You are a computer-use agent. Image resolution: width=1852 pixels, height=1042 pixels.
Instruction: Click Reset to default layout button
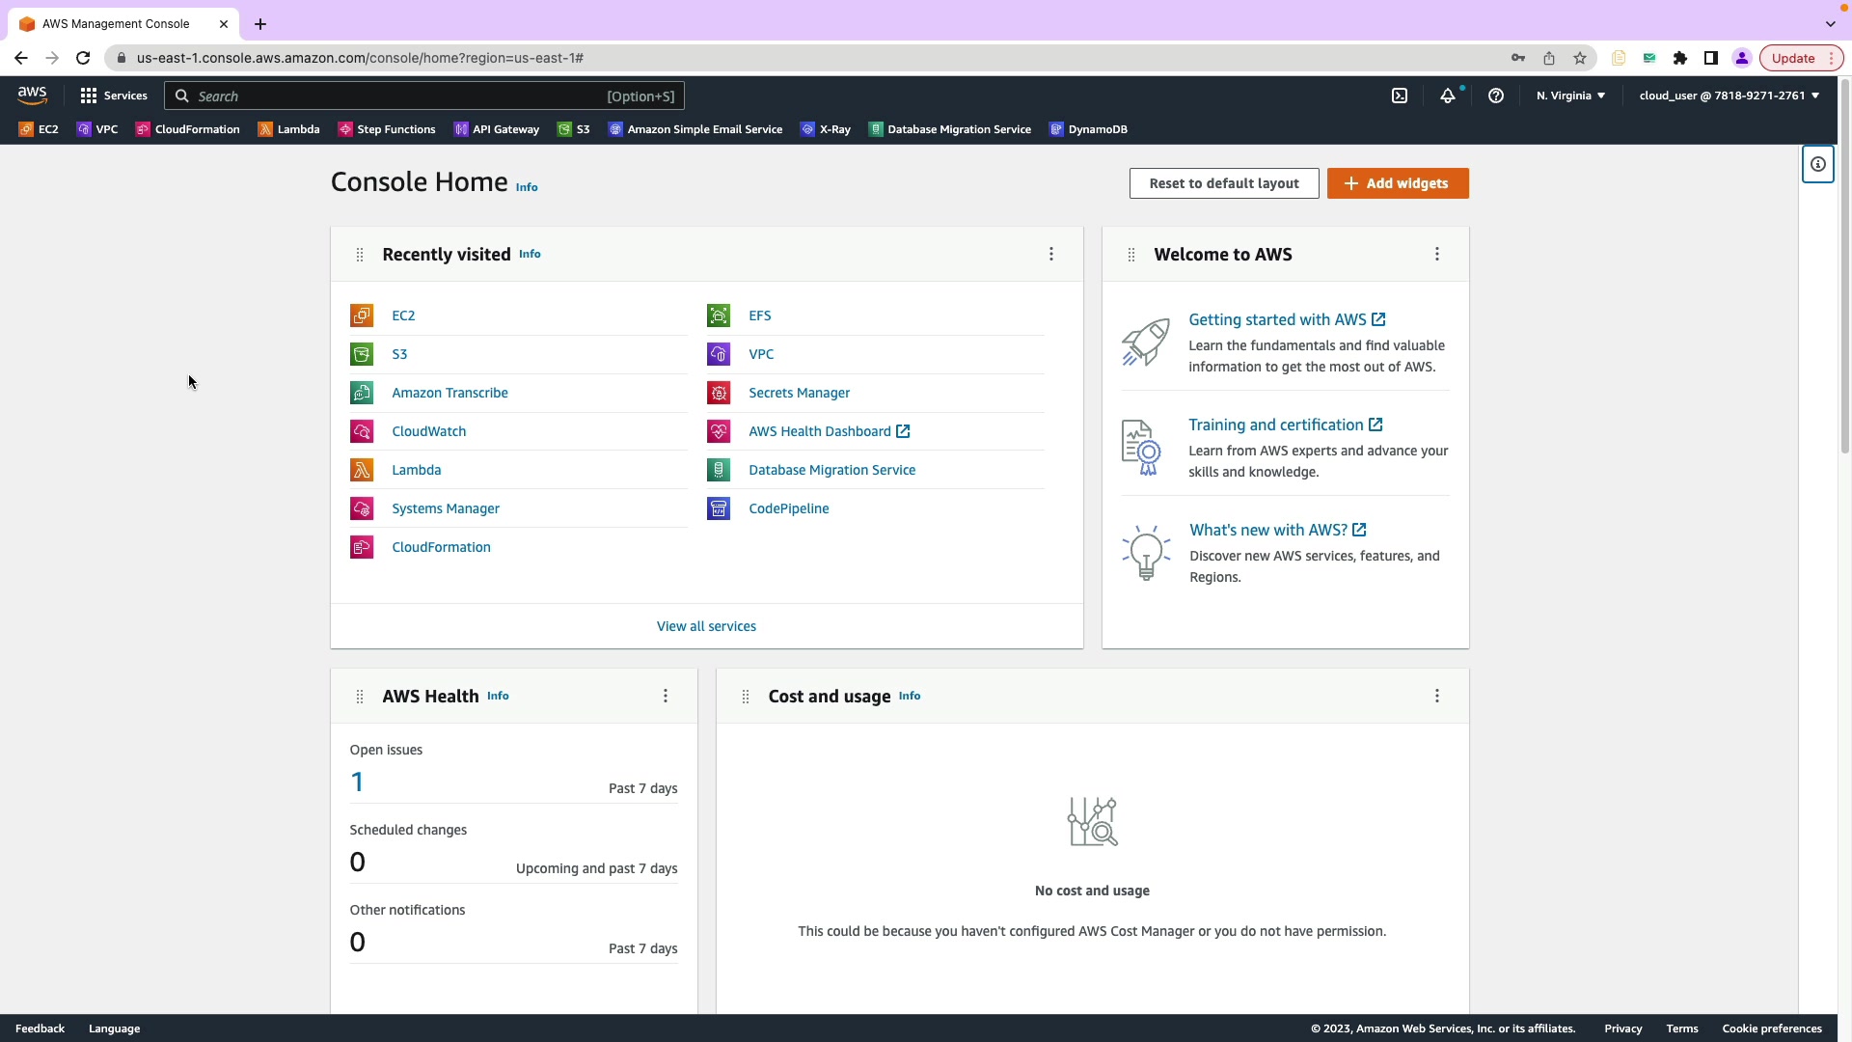1224,183
